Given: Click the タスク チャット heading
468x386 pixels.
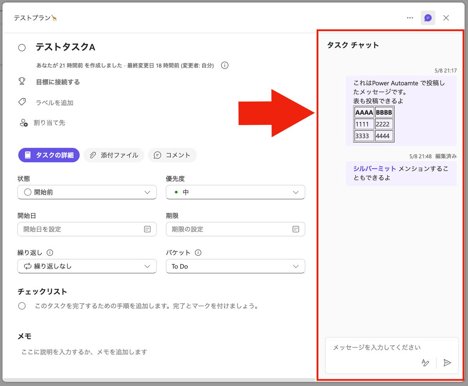Looking at the screenshot, I should pos(353,45).
